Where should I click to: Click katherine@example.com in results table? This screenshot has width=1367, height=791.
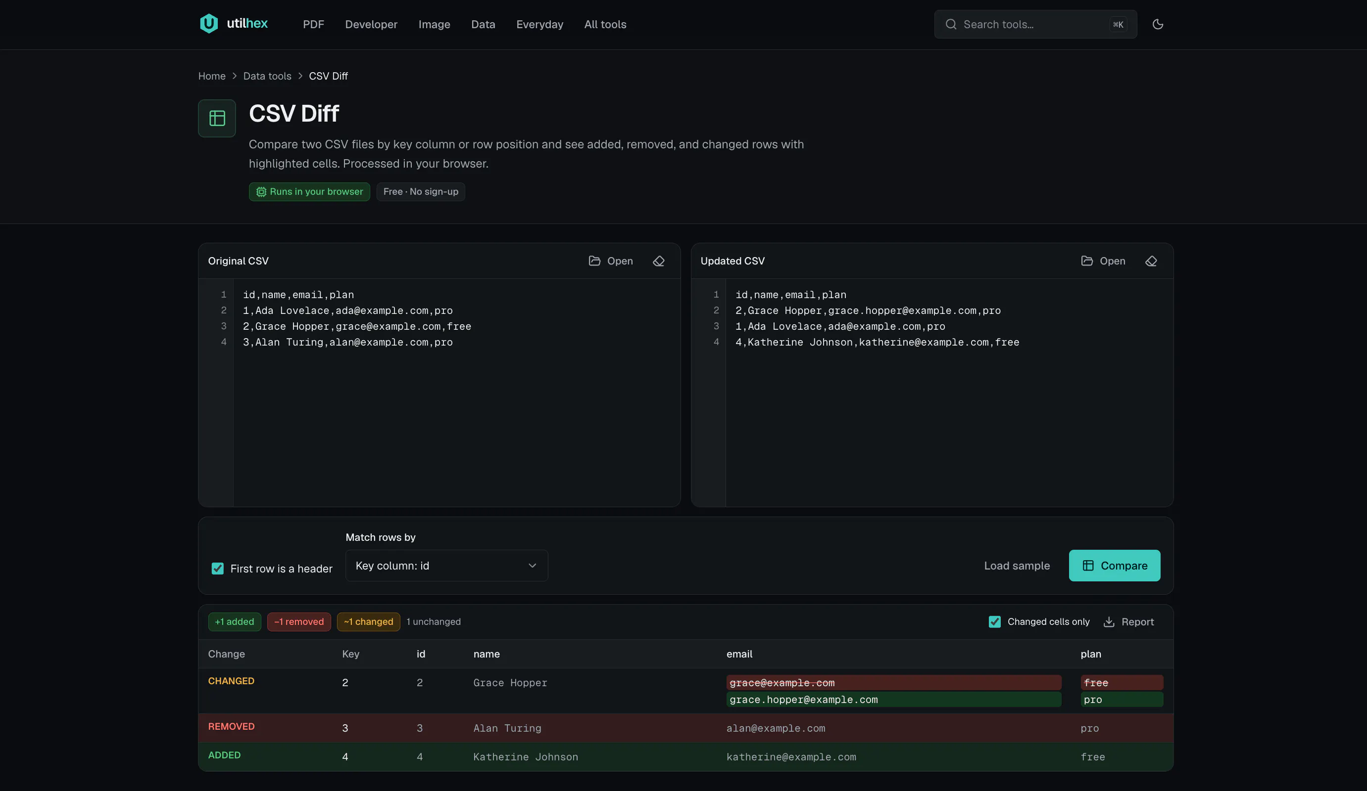pos(791,757)
